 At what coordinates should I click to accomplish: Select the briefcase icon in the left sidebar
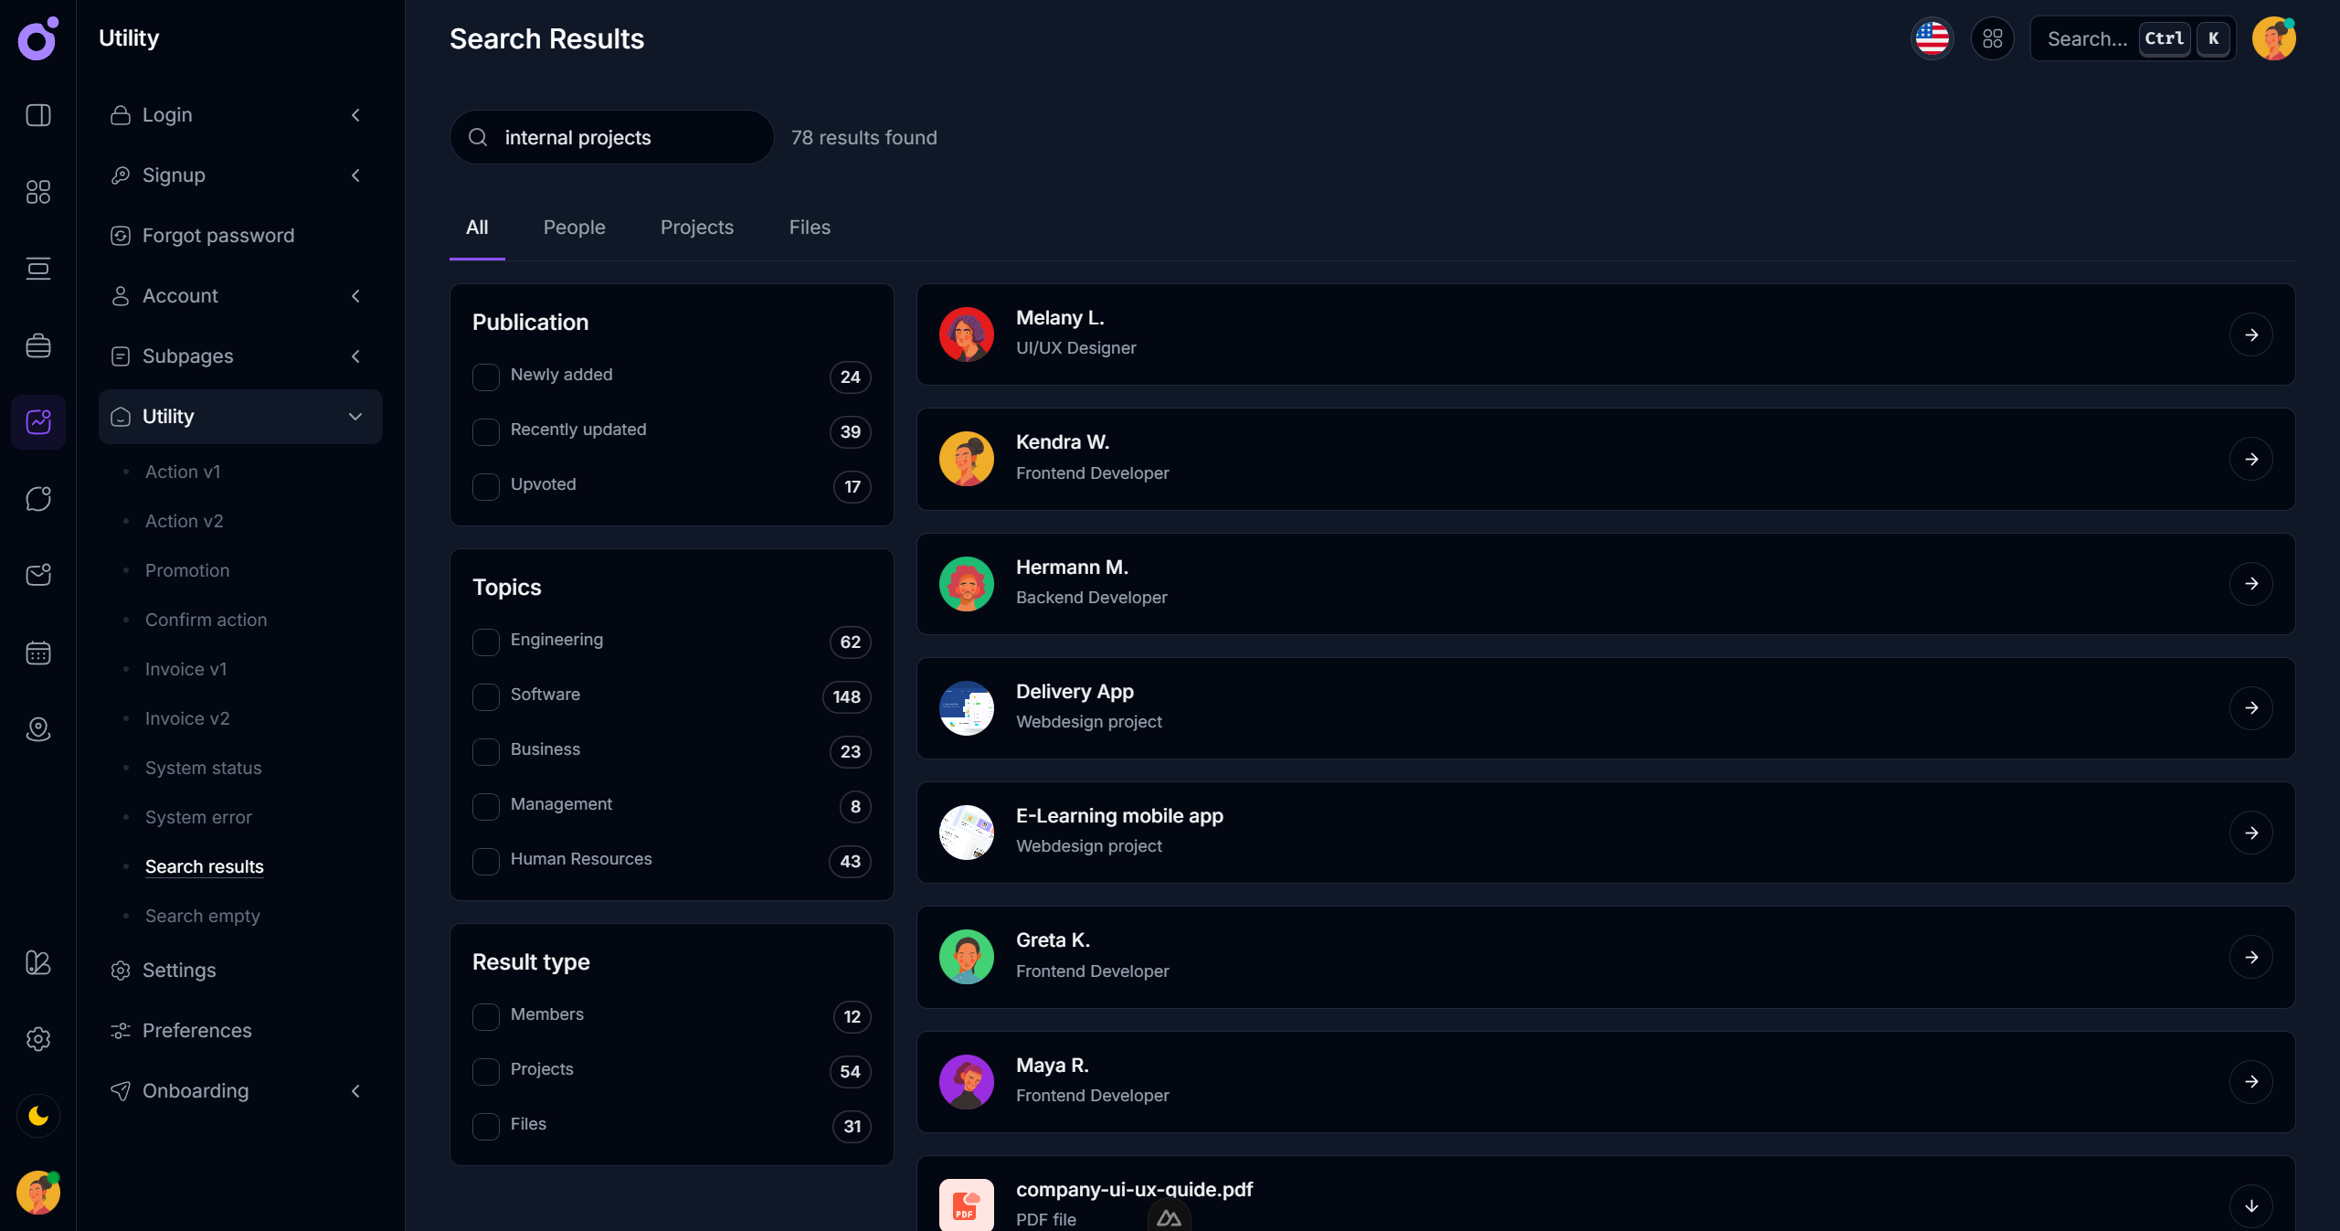(x=37, y=345)
